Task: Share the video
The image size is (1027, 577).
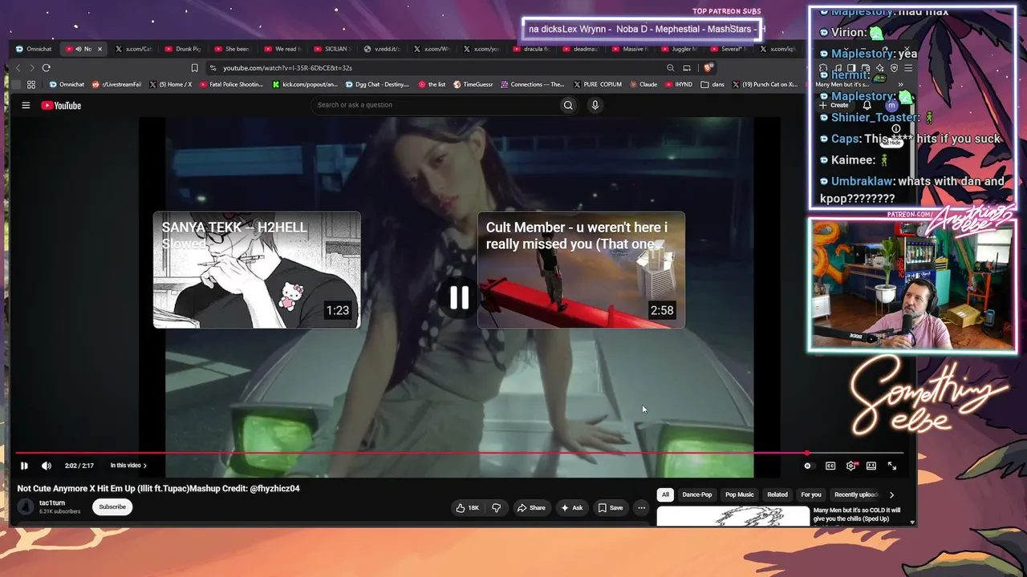Action: [531, 507]
